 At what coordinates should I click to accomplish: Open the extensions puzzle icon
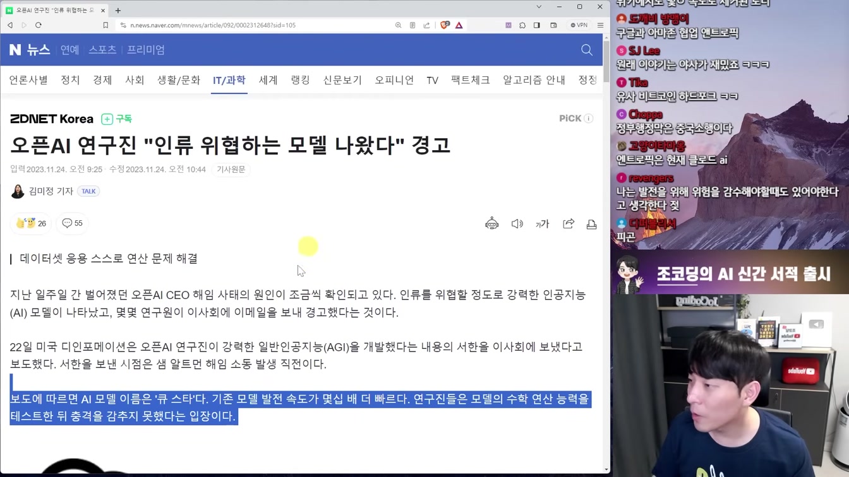tap(522, 25)
